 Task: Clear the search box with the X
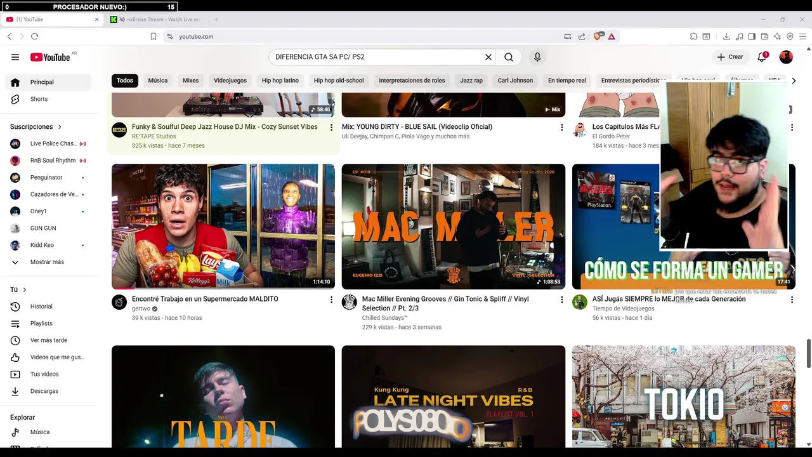point(488,57)
